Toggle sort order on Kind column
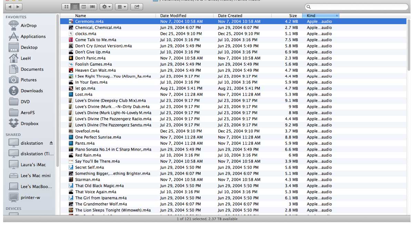414x227 pixels. coord(321,16)
